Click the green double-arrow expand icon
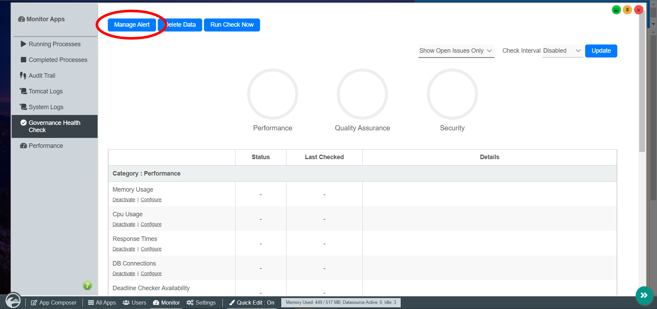This screenshot has width=657, height=309. 644,295
